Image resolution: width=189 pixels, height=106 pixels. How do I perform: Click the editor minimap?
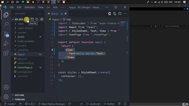(123, 24)
